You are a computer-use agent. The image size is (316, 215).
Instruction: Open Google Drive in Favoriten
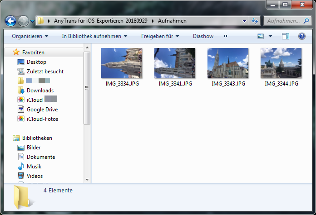coord(42,110)
